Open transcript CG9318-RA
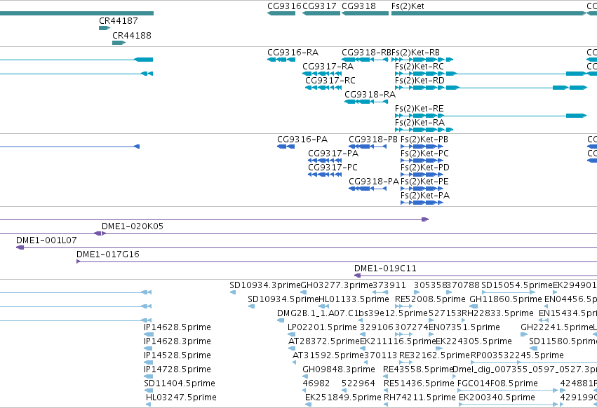 [x=366, y=102]
